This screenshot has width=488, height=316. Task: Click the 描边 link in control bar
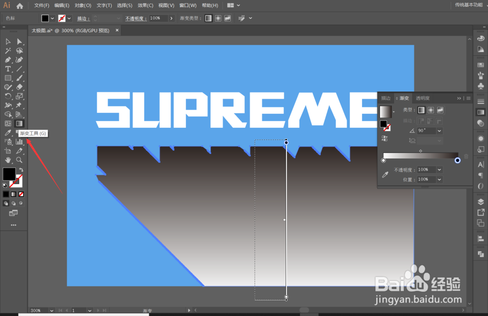point(83,19)
